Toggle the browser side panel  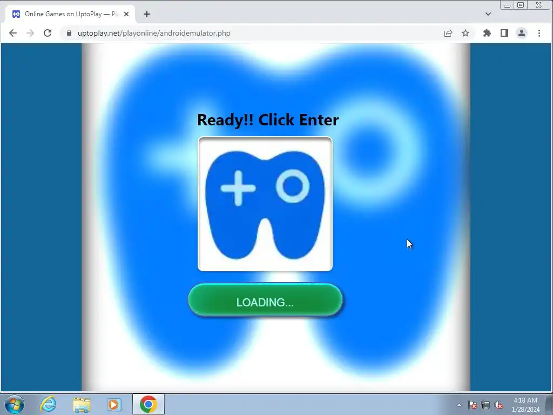coord(504,33)
